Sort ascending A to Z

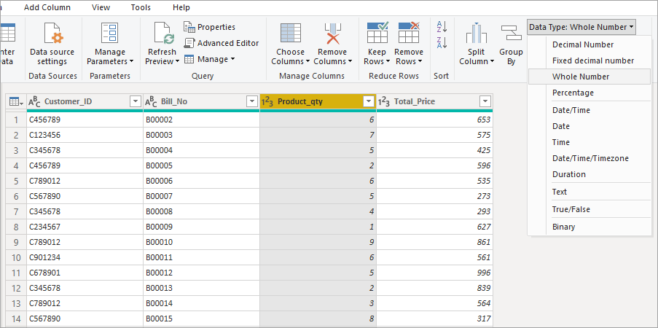click(442, 27)
